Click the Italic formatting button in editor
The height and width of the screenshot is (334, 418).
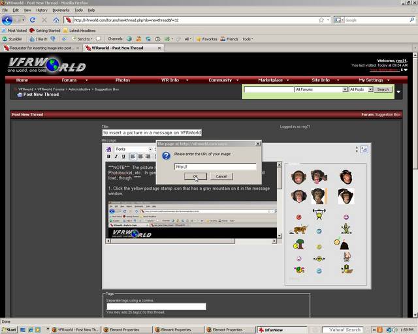(116, 157)
